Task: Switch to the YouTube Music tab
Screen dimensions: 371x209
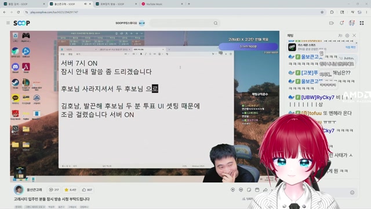Action: click(162, 4)
